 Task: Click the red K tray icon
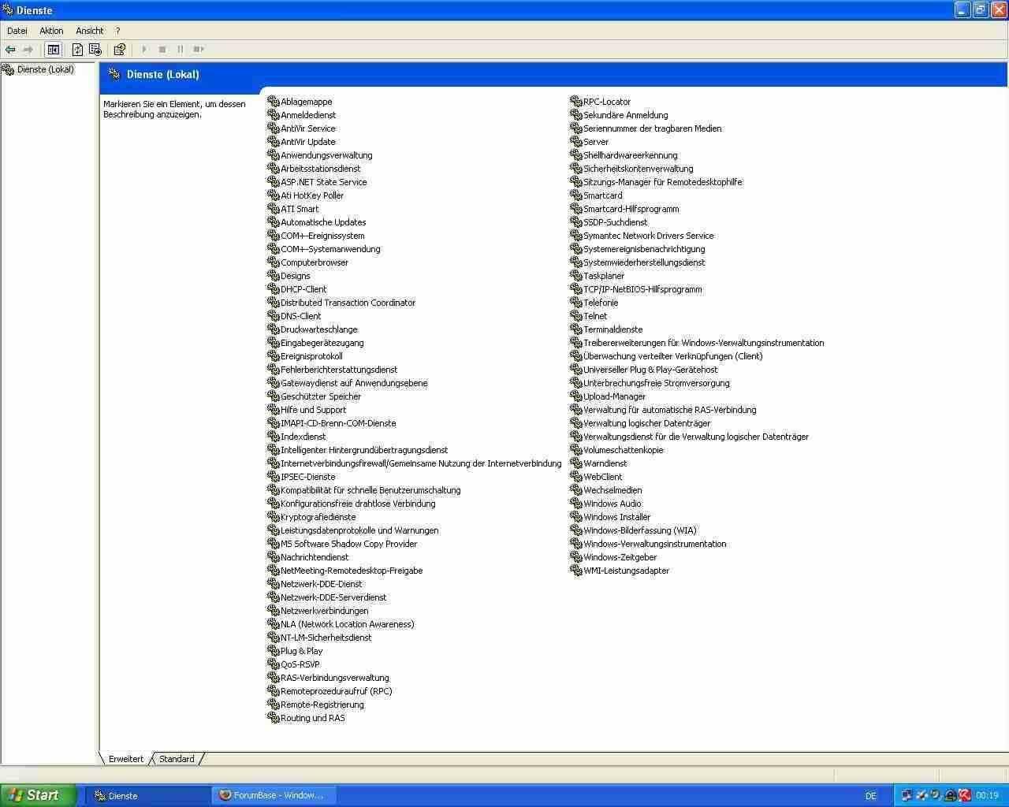point(965,795)
